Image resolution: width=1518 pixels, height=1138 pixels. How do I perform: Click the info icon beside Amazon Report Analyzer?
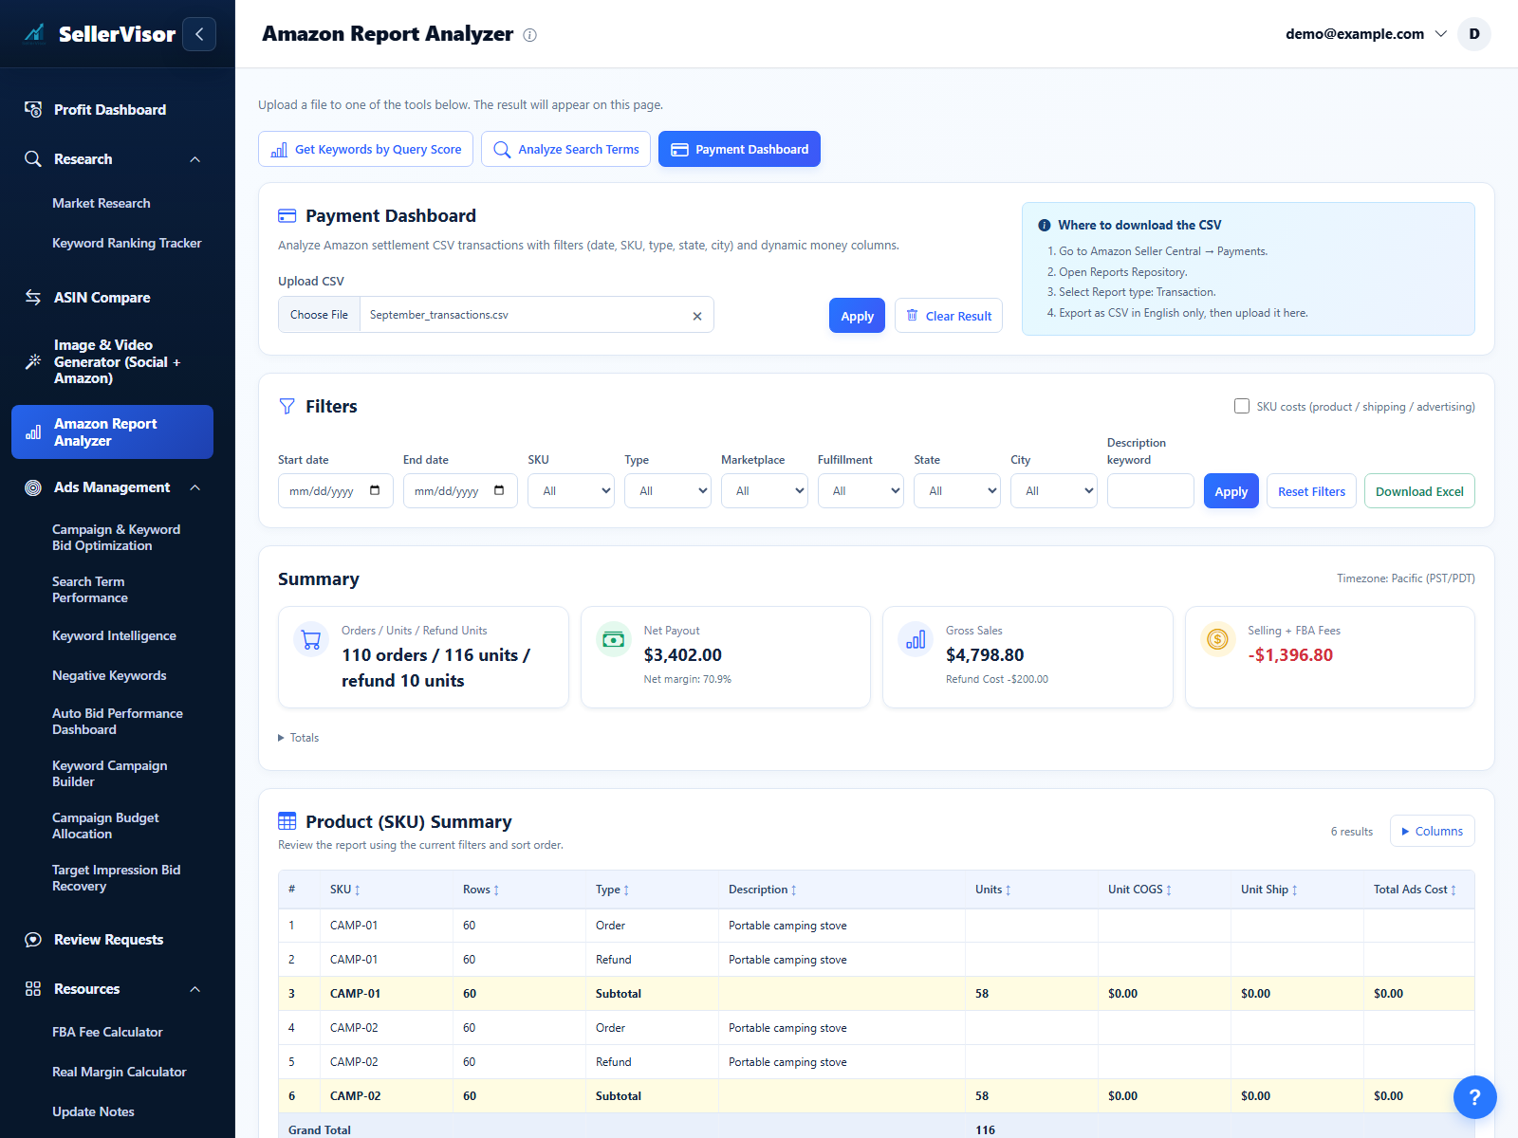coord(530,35)
